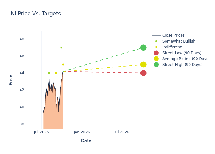Toggle Street-Low (90 Days) legend entry

point(182,53)
